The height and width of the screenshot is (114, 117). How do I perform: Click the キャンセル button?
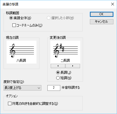(x=102, y=22)
